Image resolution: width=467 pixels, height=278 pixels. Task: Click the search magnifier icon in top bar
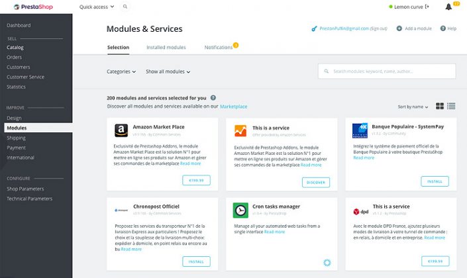click(x=125, y=7)
